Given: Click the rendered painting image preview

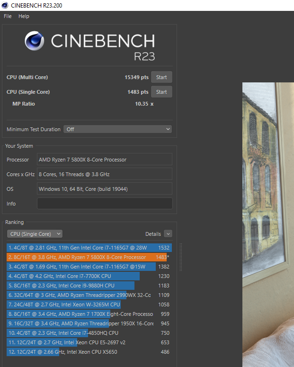Looking at the screenshot, I should click(268, 224).
